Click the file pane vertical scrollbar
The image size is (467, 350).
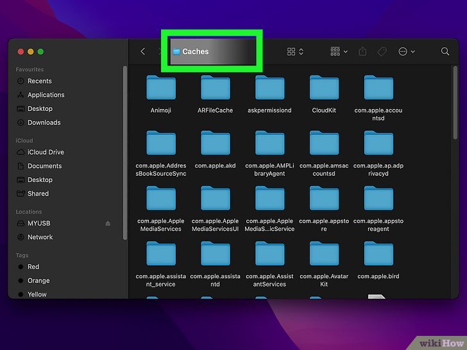pos(455,103)
